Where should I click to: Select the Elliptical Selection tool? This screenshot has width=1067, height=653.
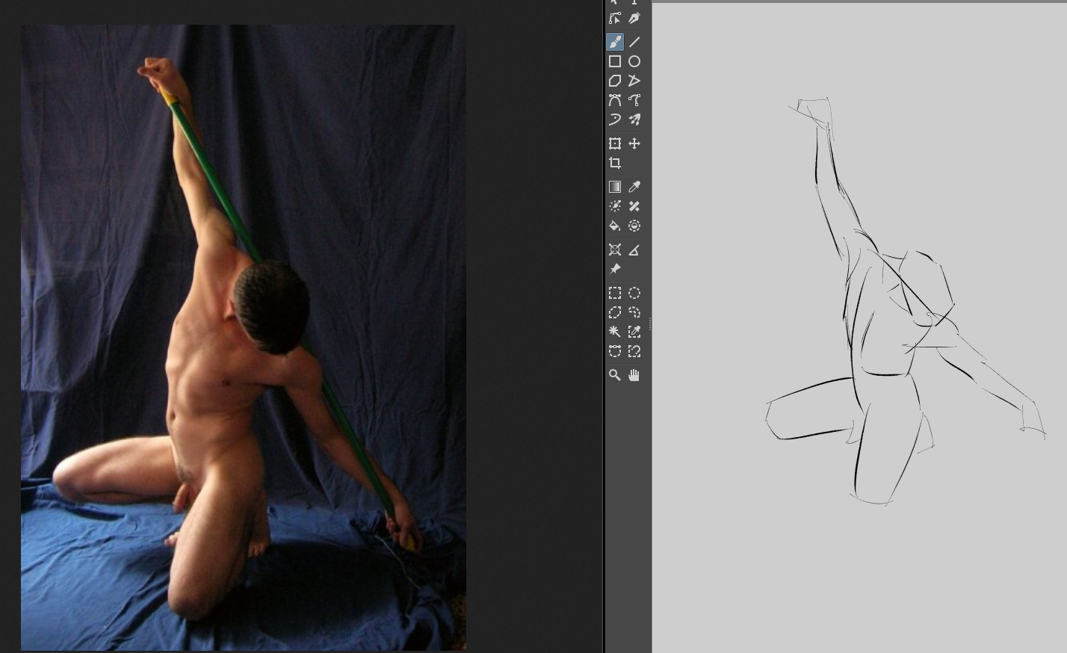pos(634,293)
